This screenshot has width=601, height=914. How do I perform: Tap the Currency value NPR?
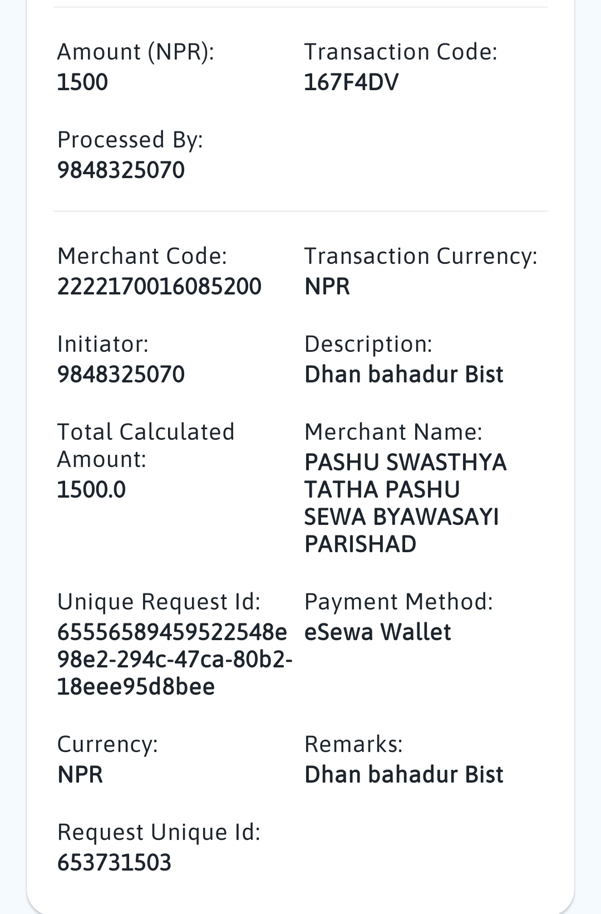(x=80, y=775)
